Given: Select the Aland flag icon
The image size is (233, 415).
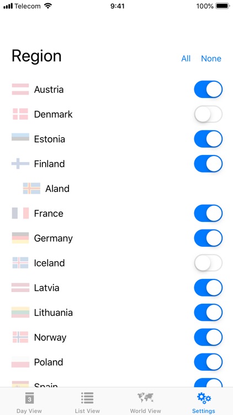Looking at the screenshot, I should [31, 189].
